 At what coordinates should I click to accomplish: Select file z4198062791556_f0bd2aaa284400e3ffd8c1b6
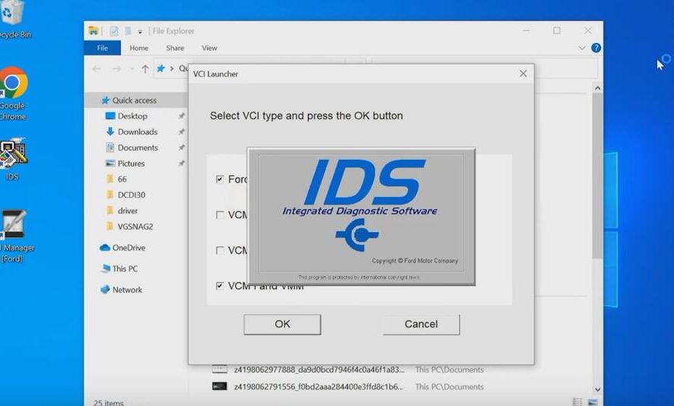click(x=319, y=387)
